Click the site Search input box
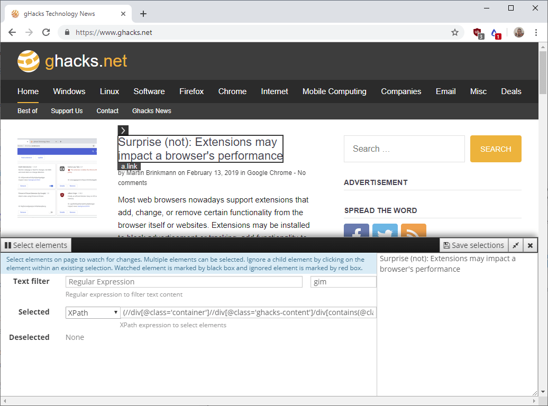This screenshot has height=406, width=548. pos(404,149)
